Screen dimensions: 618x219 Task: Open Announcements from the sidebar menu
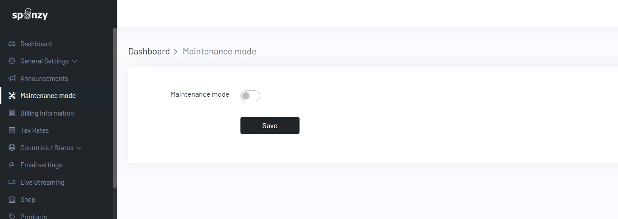[x=44, y=78]
